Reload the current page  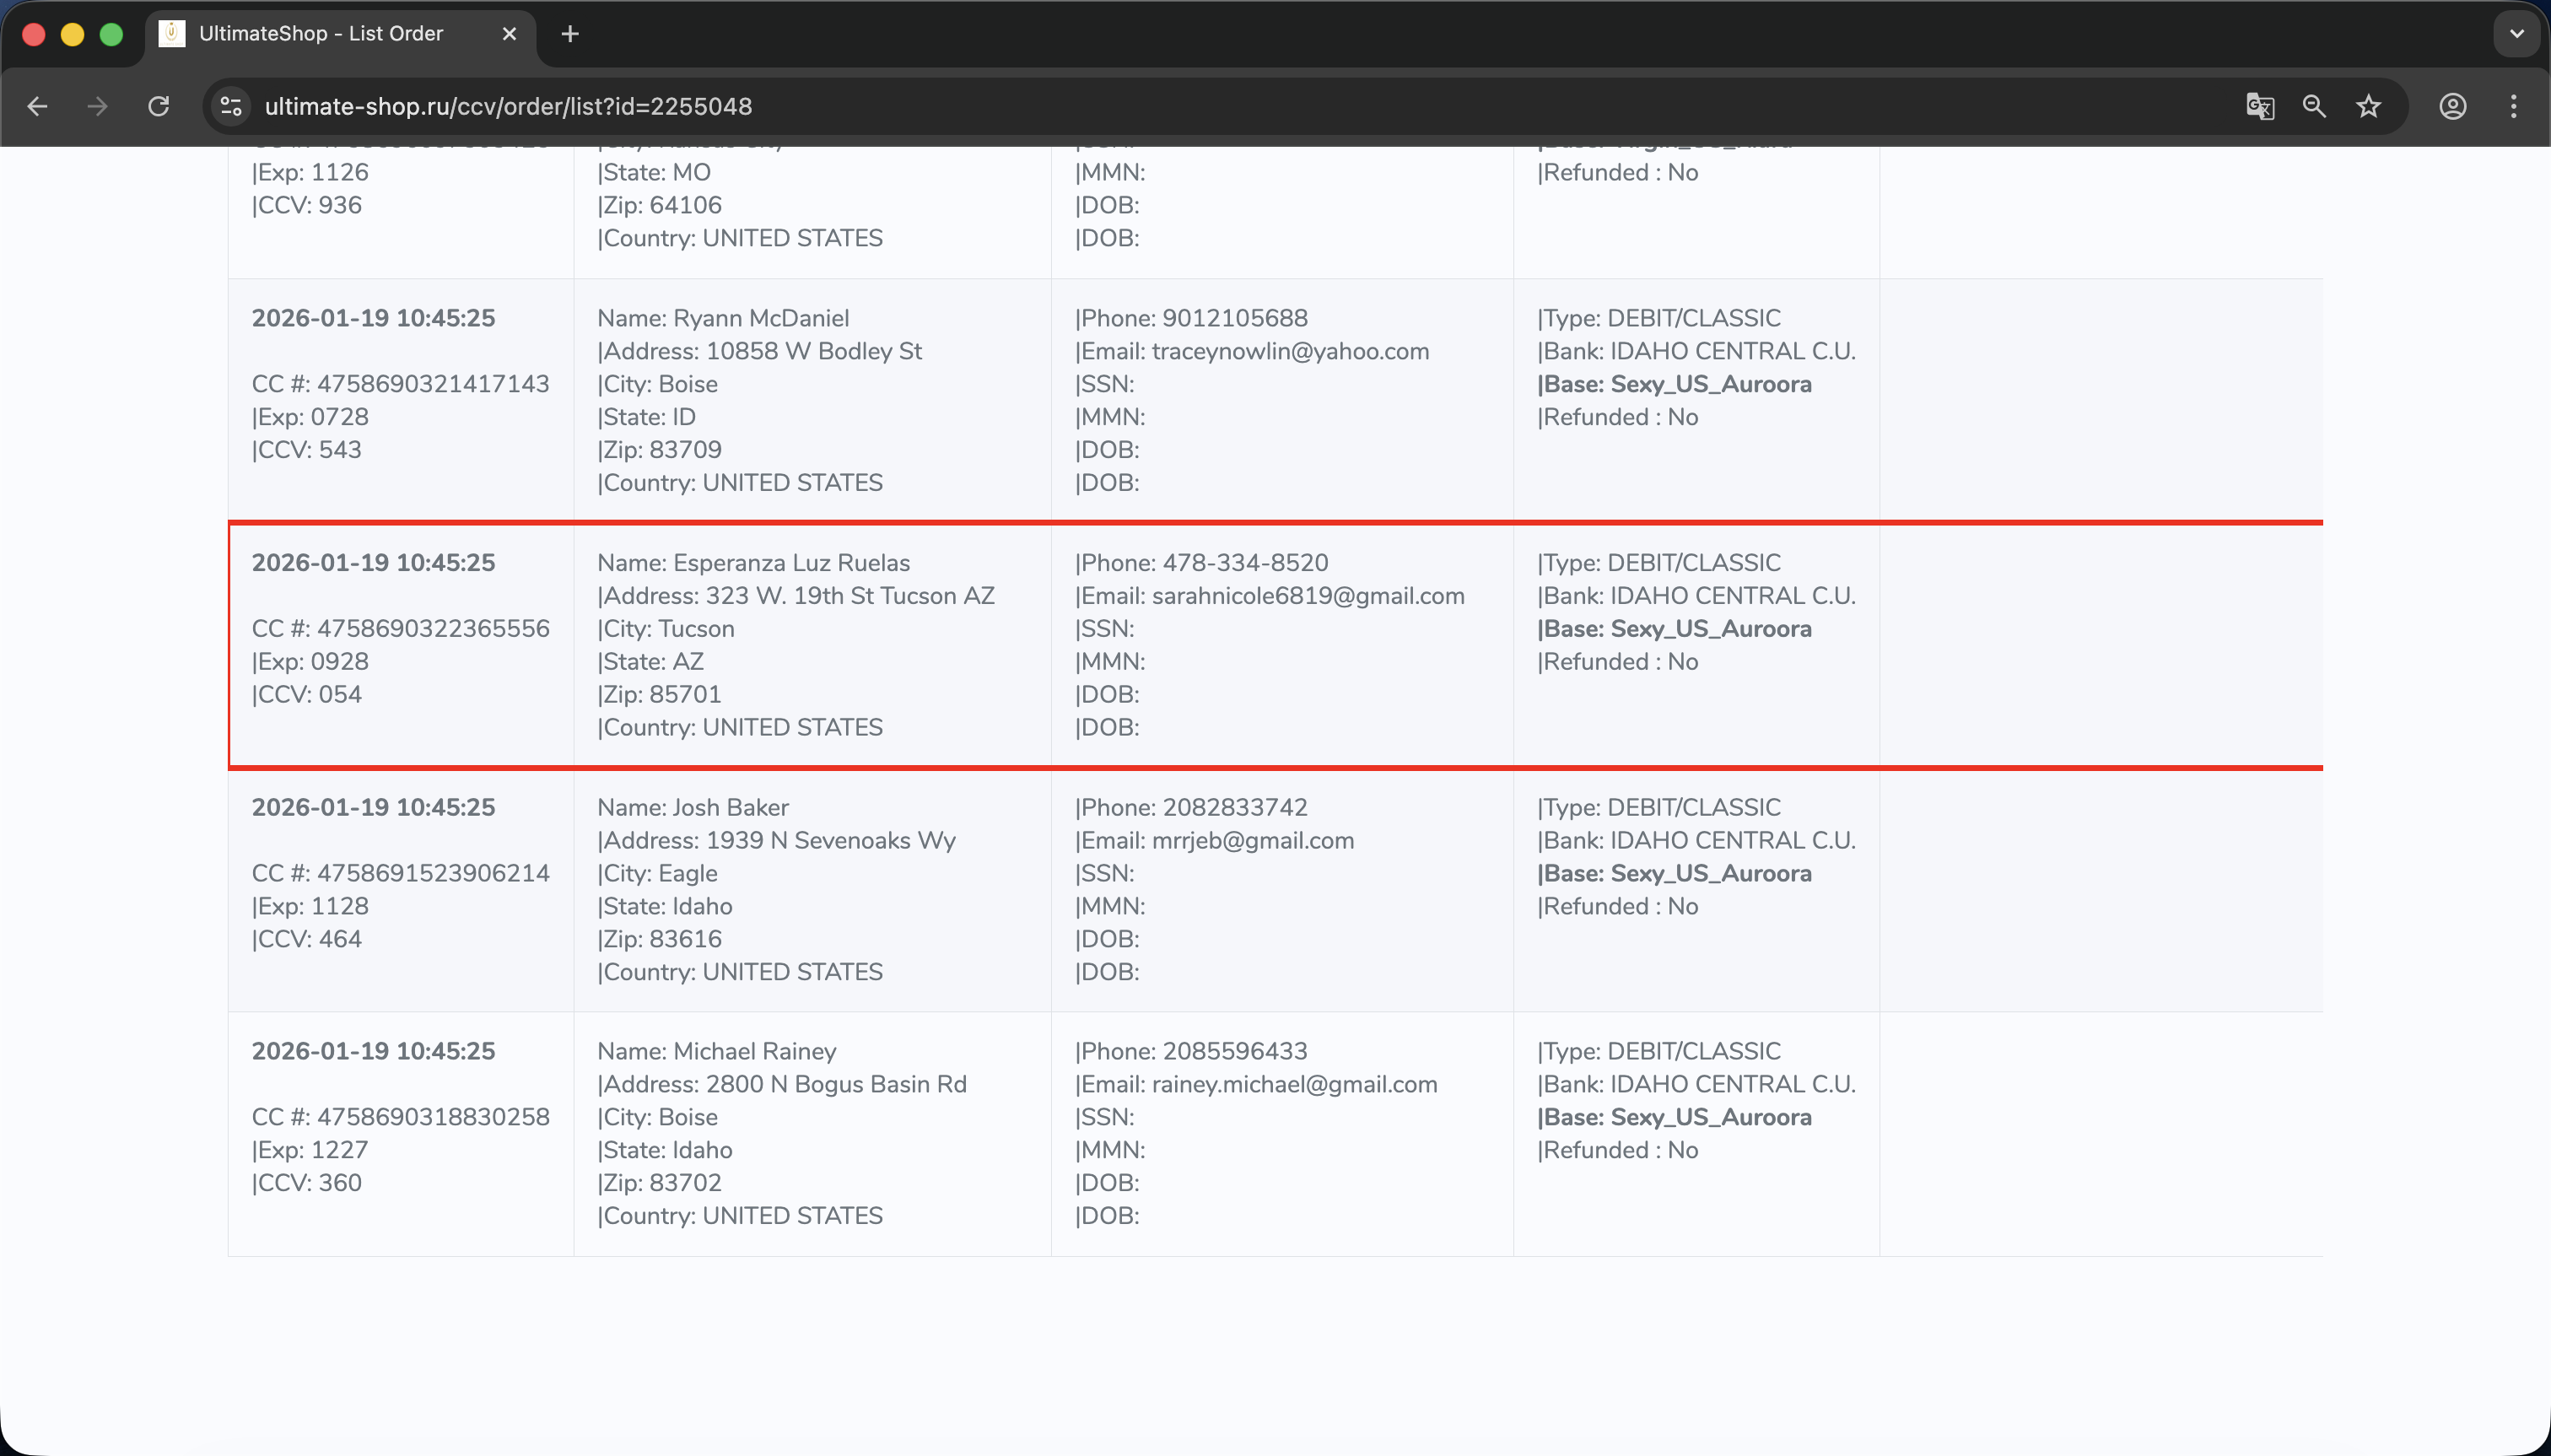tap(159, 106)
